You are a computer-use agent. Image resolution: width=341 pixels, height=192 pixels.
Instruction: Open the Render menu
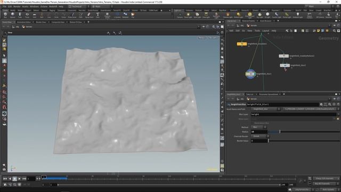[17, 6]
